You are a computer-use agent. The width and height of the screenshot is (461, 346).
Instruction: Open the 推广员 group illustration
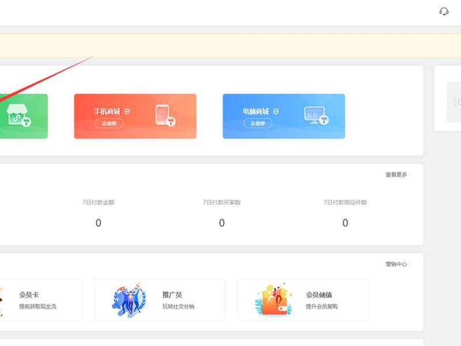click(x=129, y=300)
